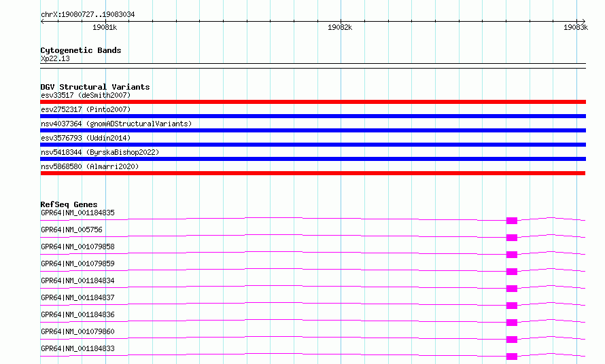The width and height of the screenshot is (605, 364).
Task: Click the exon box of NM_001079859
Action: (512, 272)
